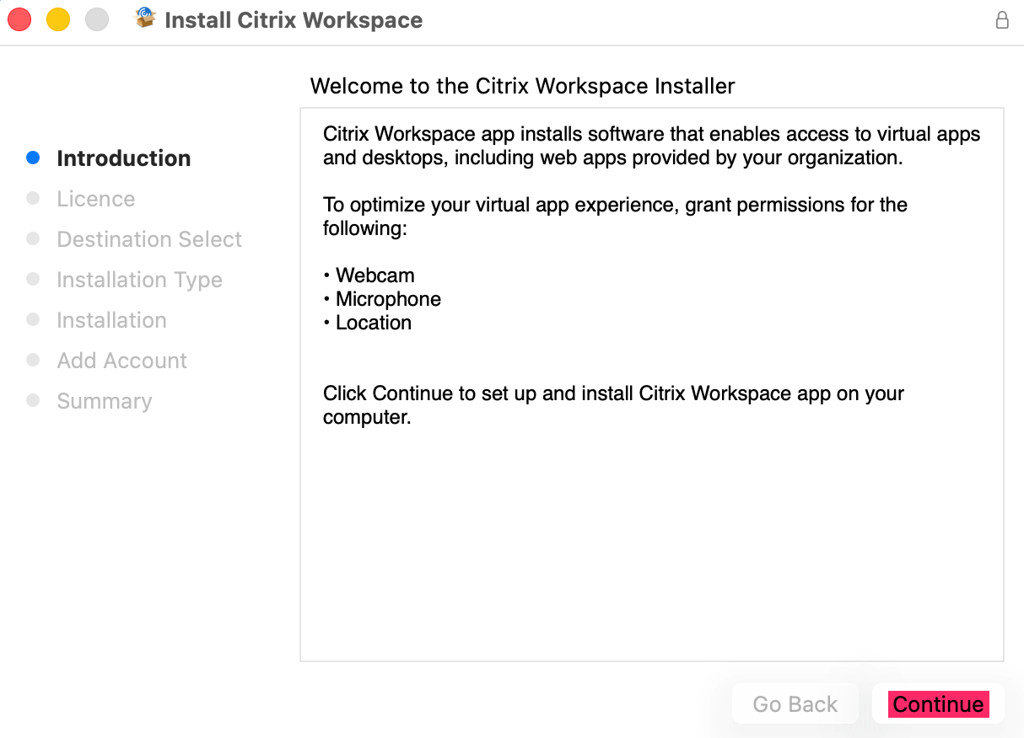
Task: Jump to the Add Account step
Action: tap(121, 361)
